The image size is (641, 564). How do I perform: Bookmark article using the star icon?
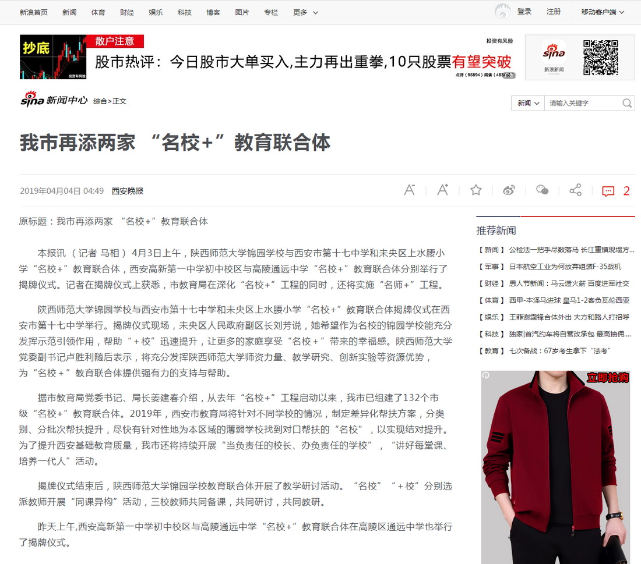pos(476,190)
